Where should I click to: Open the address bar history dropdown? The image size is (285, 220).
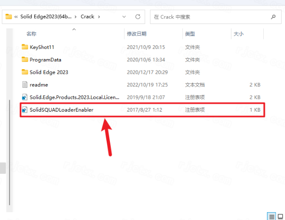click(x=123, y=17)
